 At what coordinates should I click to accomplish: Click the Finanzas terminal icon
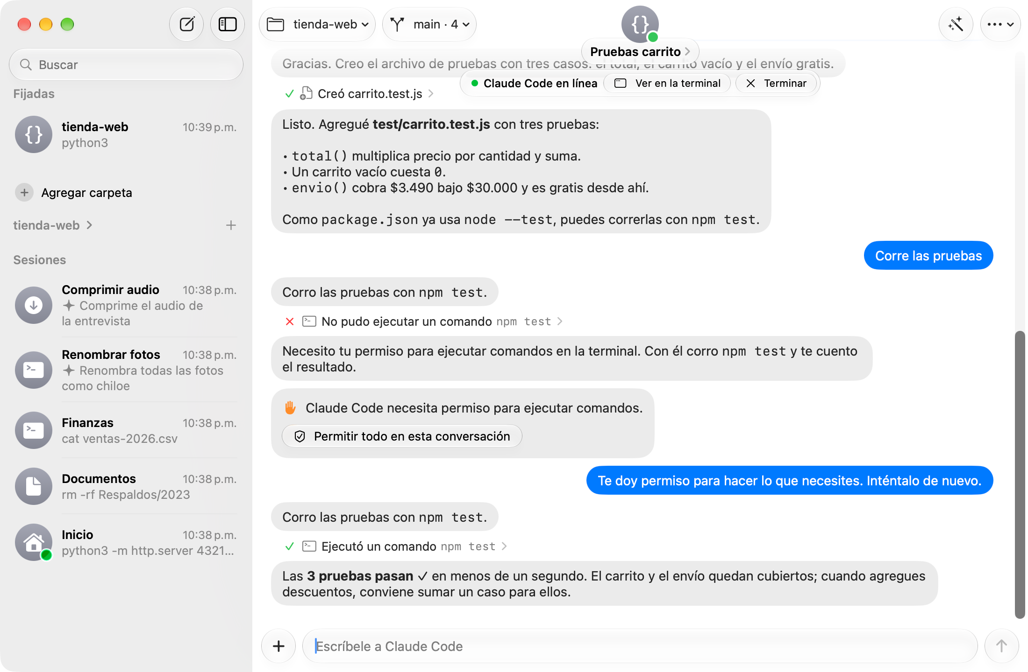pyautogui.click(x=34, y=430)
